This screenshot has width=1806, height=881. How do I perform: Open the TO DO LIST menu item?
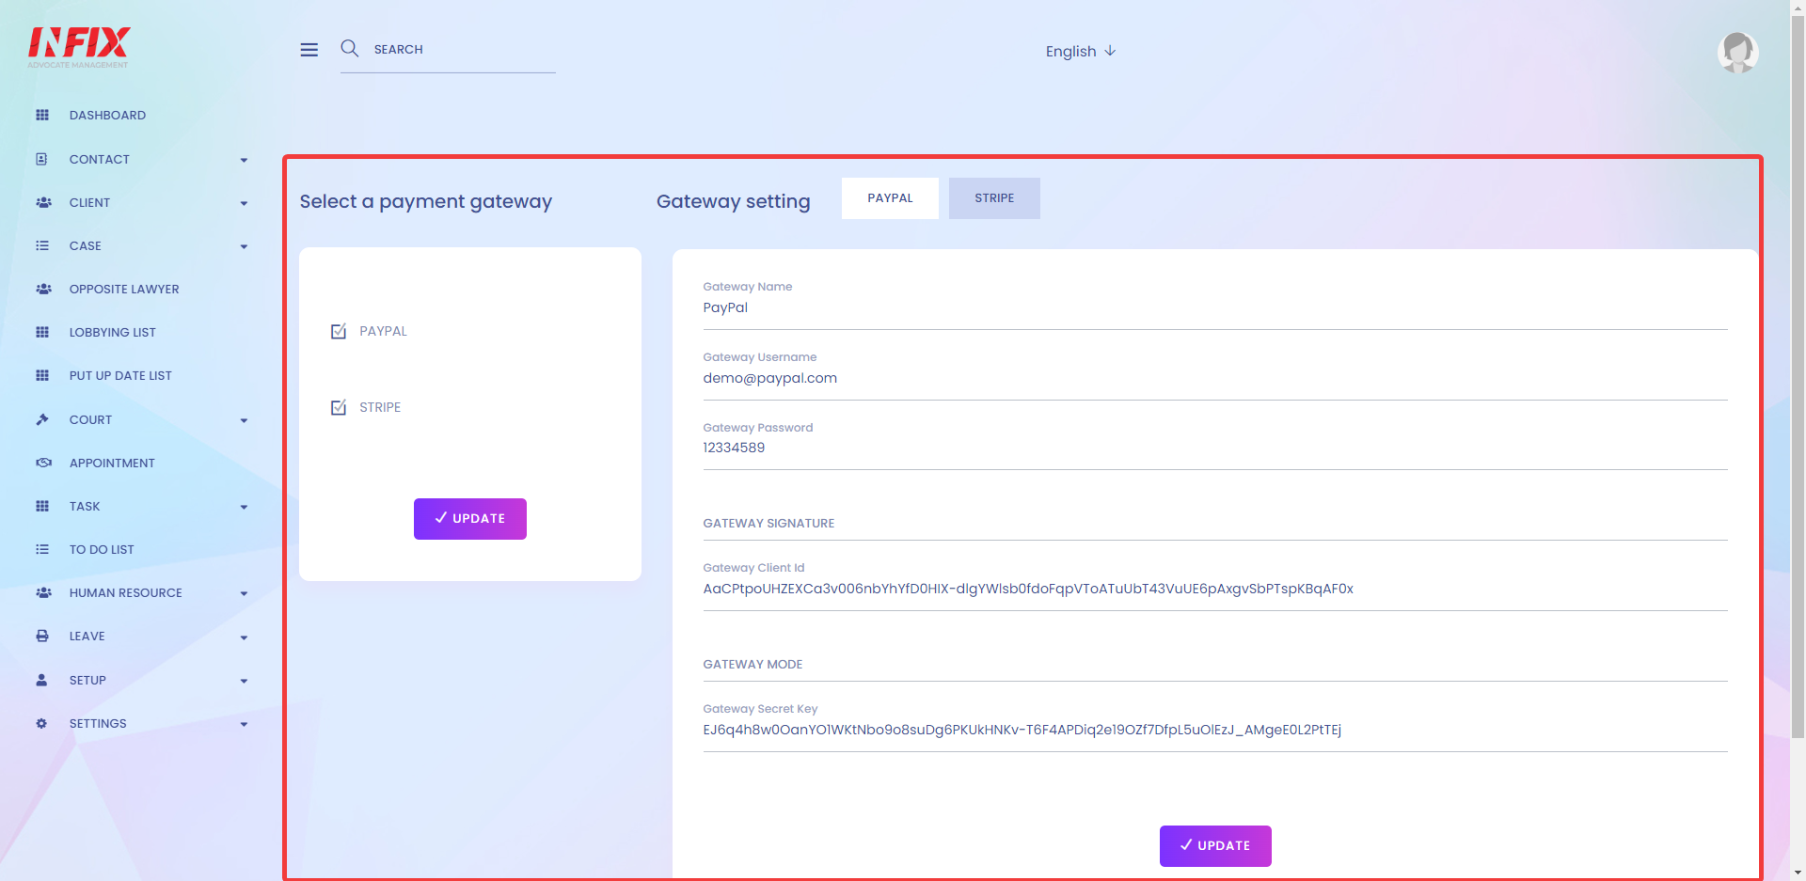coord(102,550)
